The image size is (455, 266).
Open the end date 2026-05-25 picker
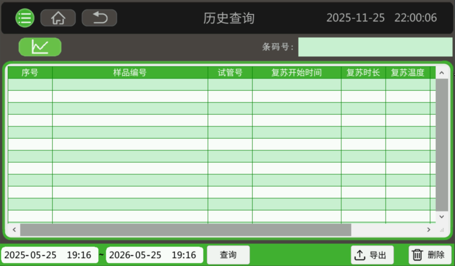[x=154, y=255]
